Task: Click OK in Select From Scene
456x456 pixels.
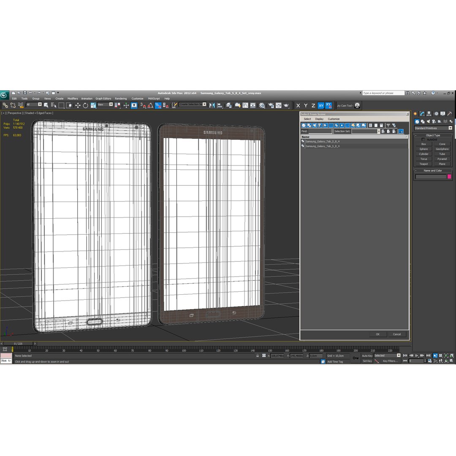Action: [x=378, y=334]
